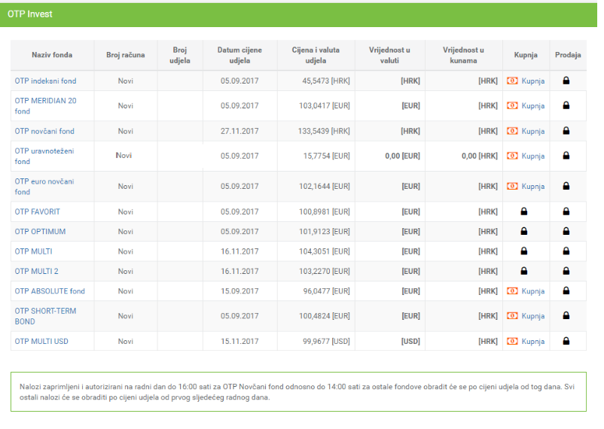The height and width of the screenshot is (429, 604).
Task: Click the Kupnja lock icon for OTP FAVORIT
Action: coord(524,211)
